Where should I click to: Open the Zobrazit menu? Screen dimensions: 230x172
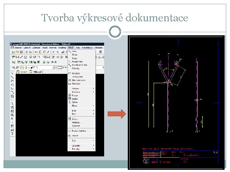36,47
